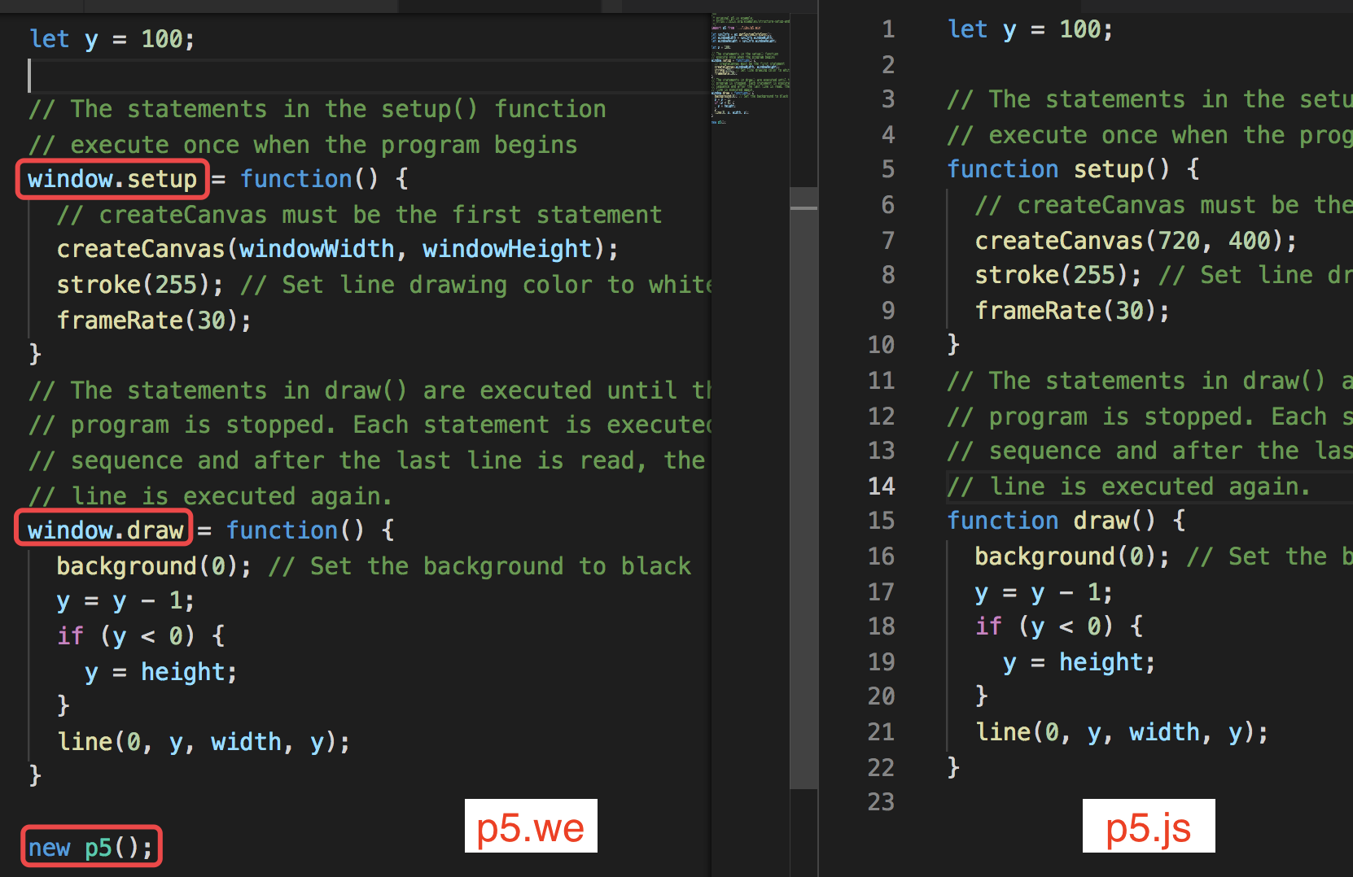Image resolution: width=1353 pixels, height=877 pixels.
Task: Click the stroke(255) statement in the left pane
Action: [x=137, y=284]
